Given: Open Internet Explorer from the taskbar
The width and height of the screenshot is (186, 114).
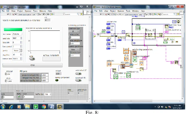Looking at the screenshot, I should [x=11, y=107].
